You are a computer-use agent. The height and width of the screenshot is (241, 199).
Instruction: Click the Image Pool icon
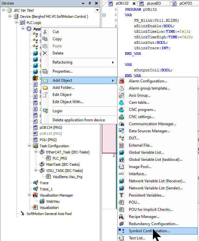tap(121, 167)
